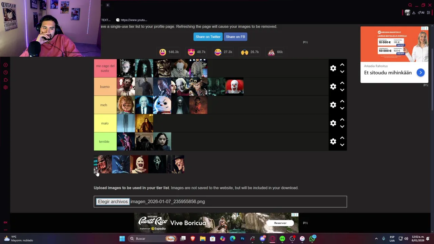Screen dimensions: 434x244
Task: Open settings gear for 'me cago del susto' row
Action: [x=333, y=68]
